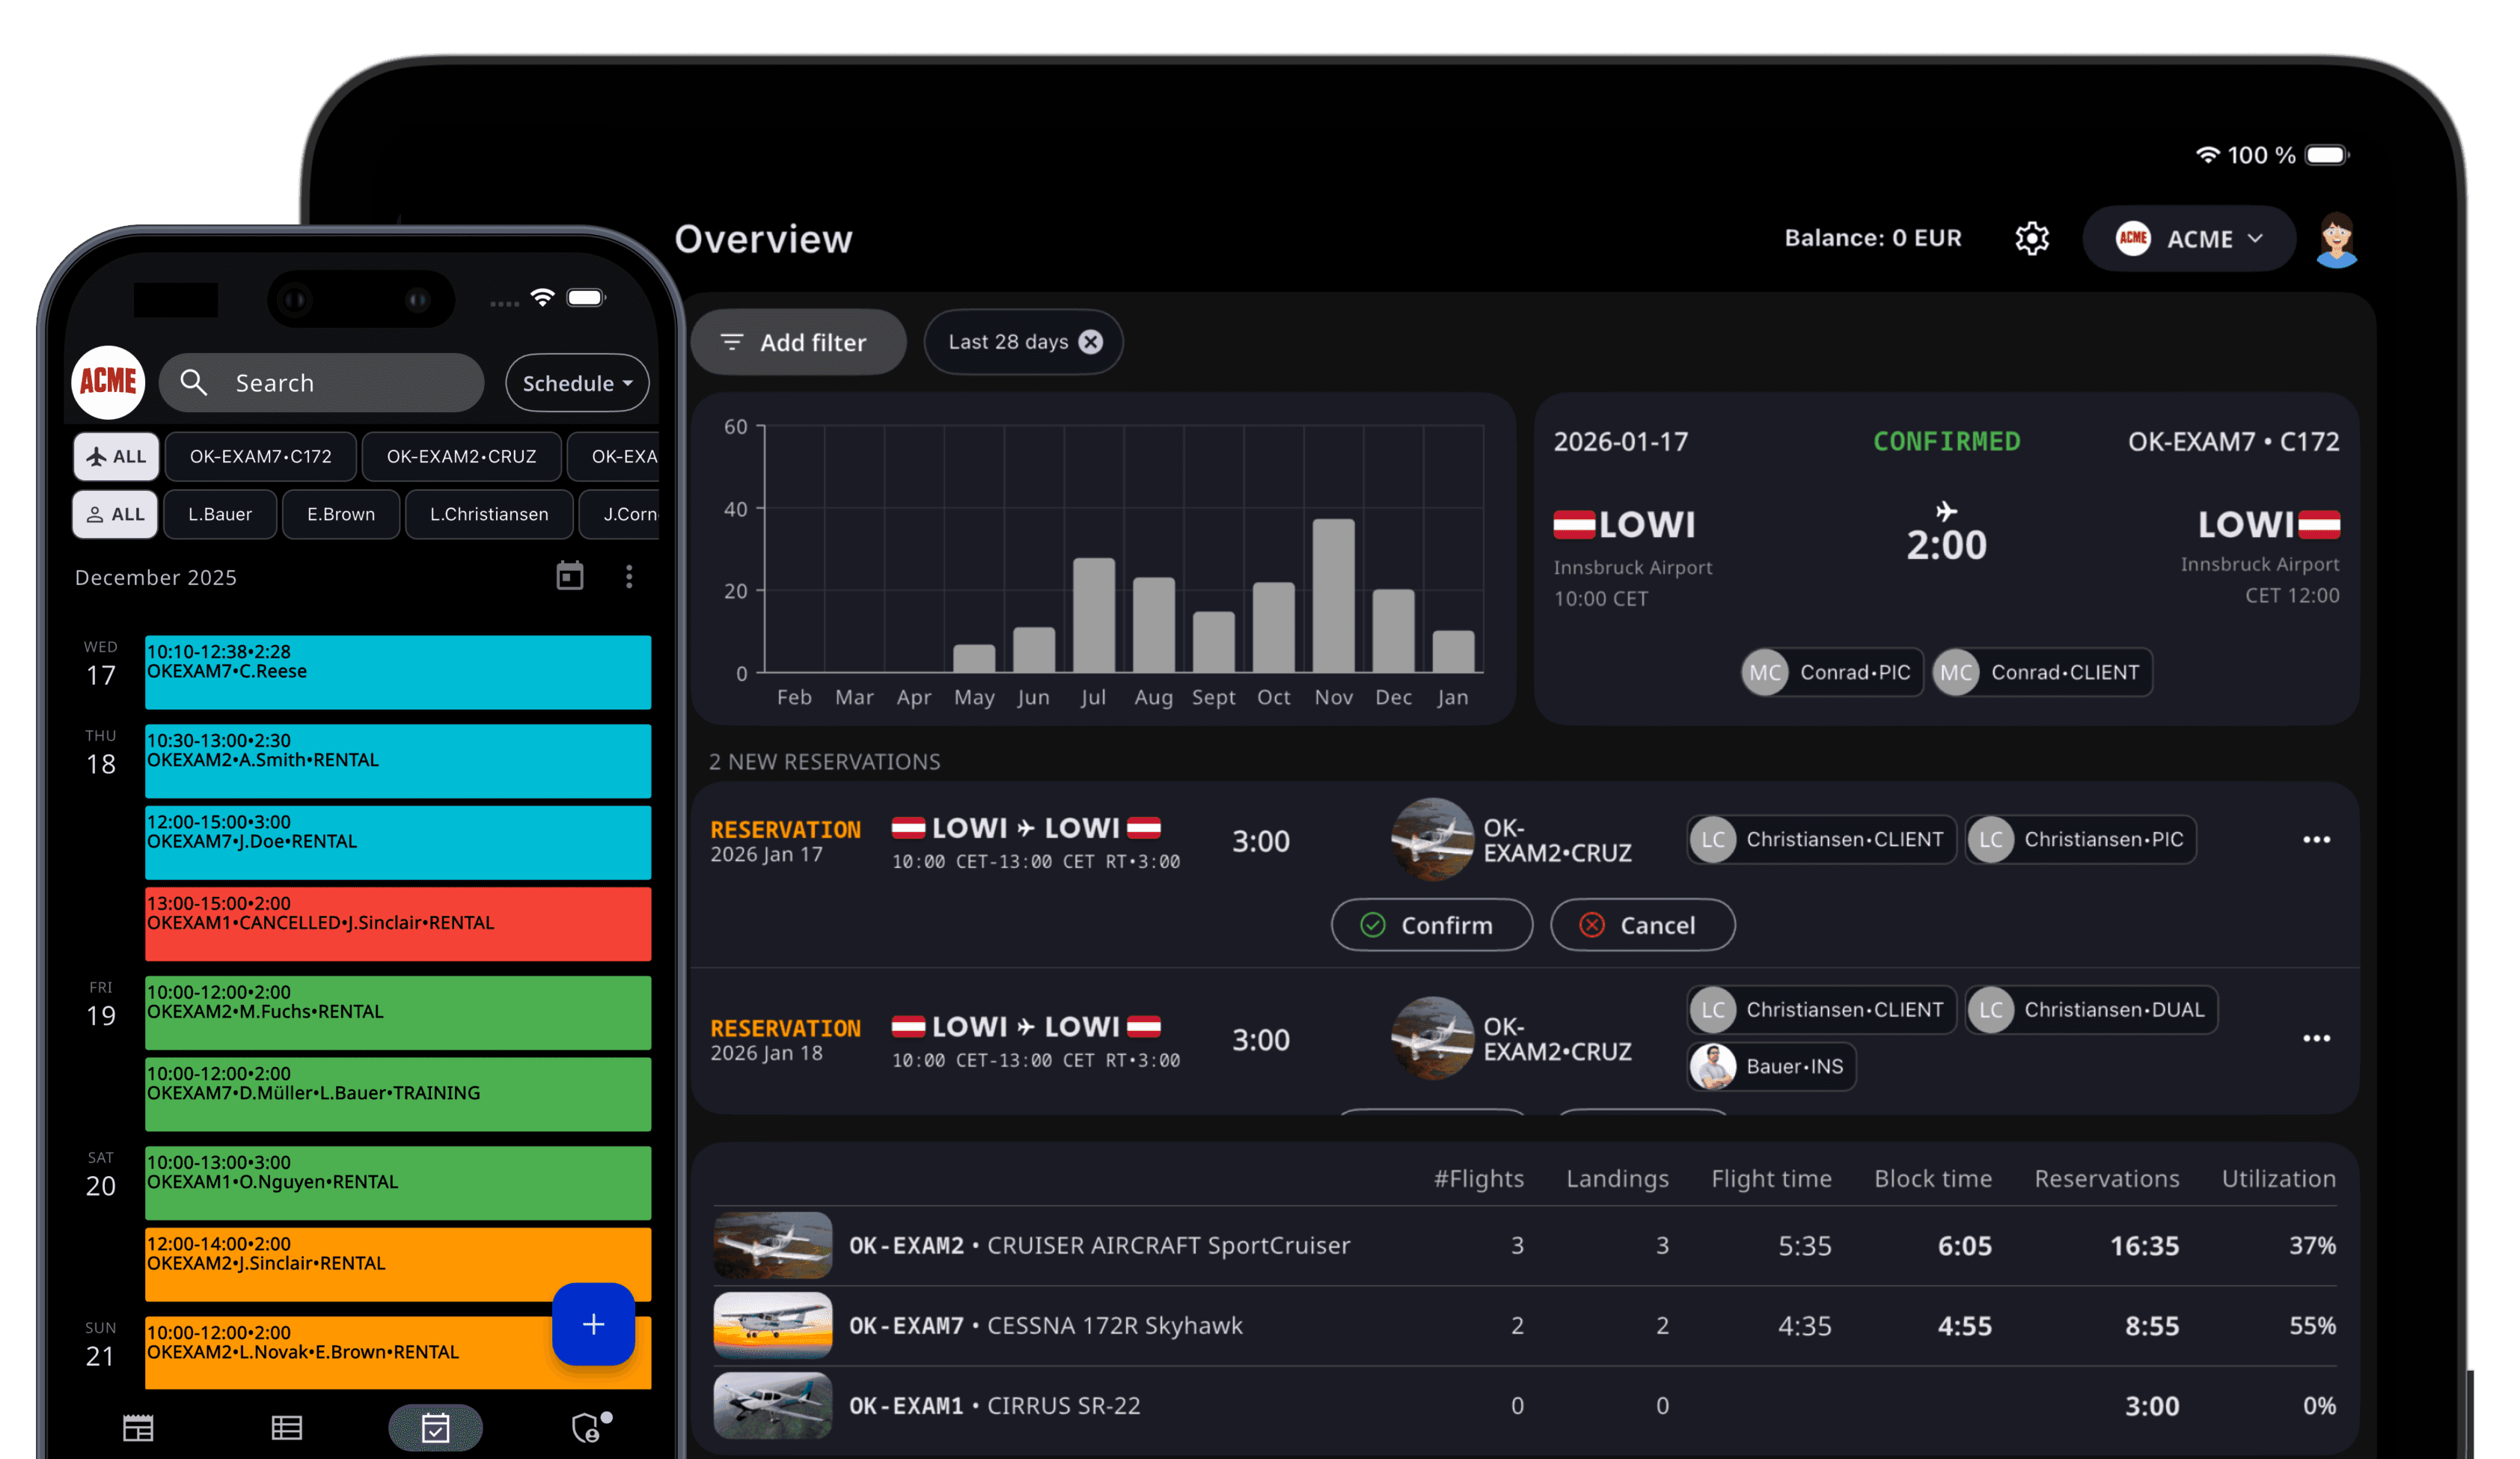Select the calendar-check schedule tab
Image resolution: width=2520 pixels, height=1459 pixels.
pyautogui.click(x=435, y=1427)
